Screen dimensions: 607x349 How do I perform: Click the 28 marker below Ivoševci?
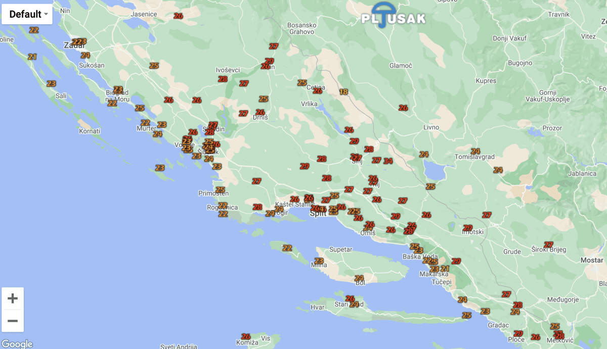(x=223, y=79)
